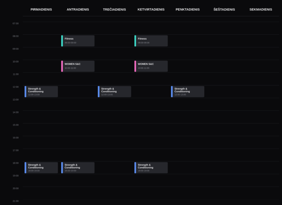The width and height of the screenshot is (282, 205).
Task: Click pink color bar on Thursday WOMEN S&C
Action: [135, 66]
